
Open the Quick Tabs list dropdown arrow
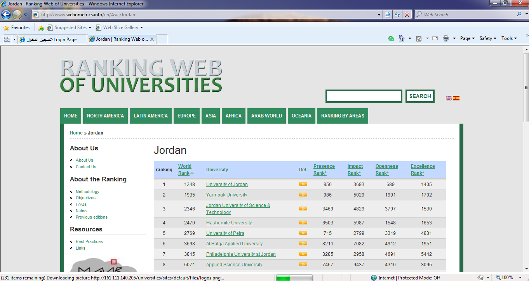[14, 39]
